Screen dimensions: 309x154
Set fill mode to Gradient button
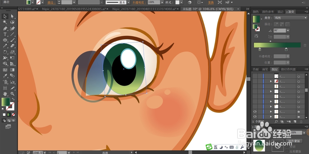point(9,115)
